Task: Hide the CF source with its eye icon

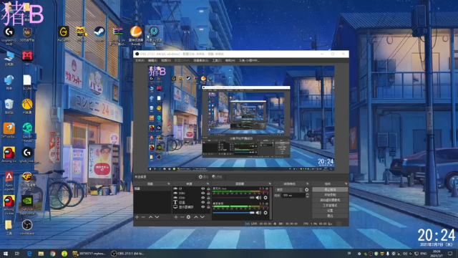Action: [203, 188]
